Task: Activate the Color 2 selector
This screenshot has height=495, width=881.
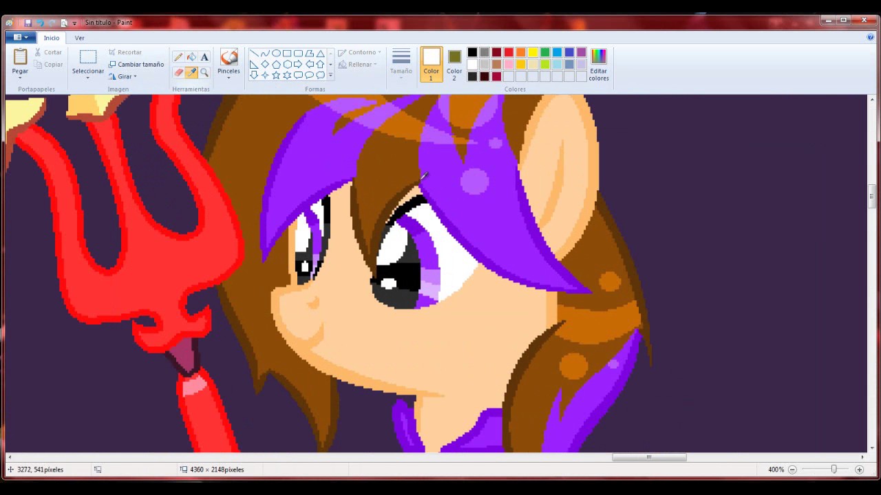Action: (454, 65)
